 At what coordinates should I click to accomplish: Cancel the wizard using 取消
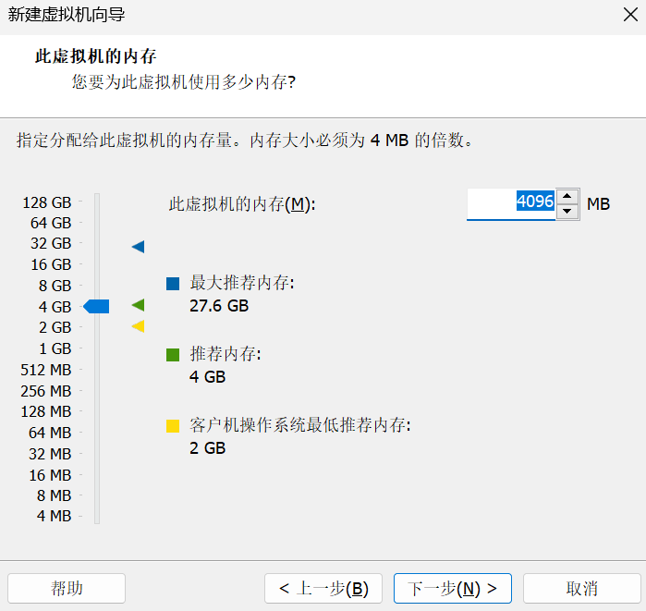(x=581, y=588)
